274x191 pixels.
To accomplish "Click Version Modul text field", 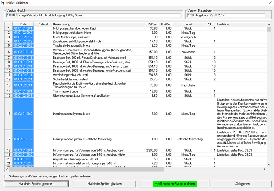I will pyautogui.click(x=94, y=15).
